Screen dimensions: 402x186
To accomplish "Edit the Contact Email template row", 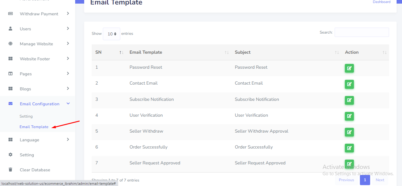I will click(349, 84).
